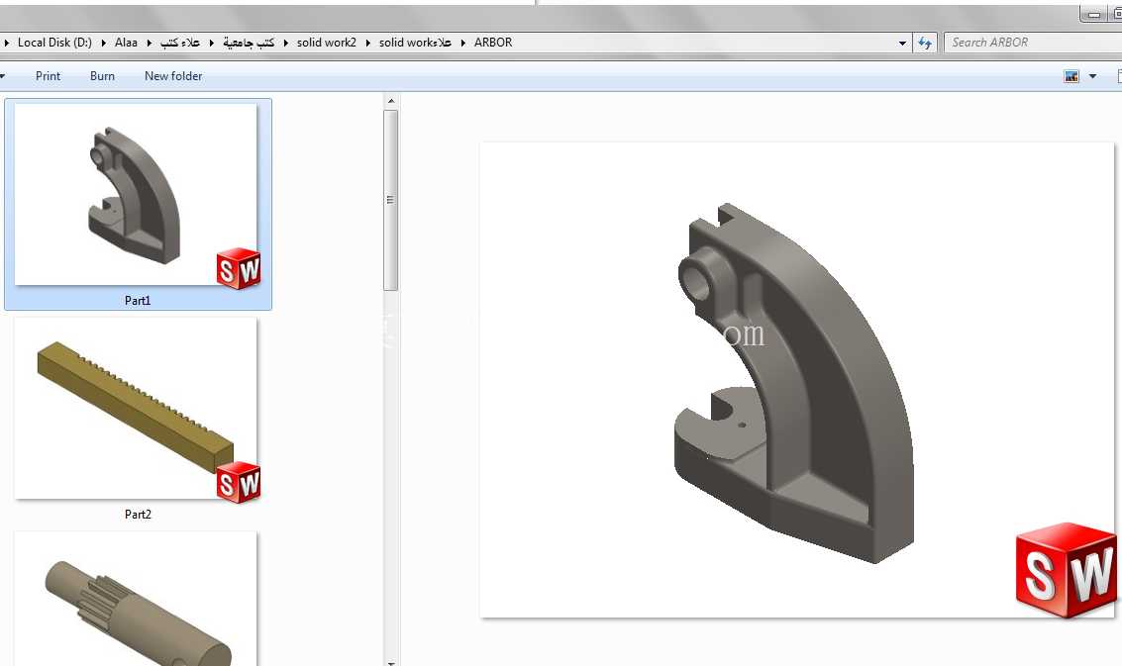Open the address bar history dropdown
This screenshot has width=1122, height=666.
point(902,43)
